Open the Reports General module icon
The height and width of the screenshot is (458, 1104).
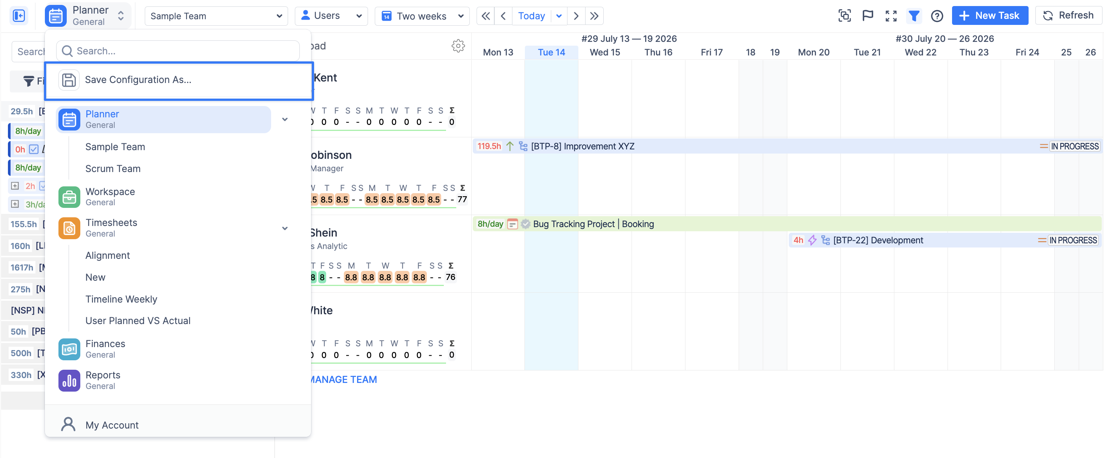coord(69,380)
